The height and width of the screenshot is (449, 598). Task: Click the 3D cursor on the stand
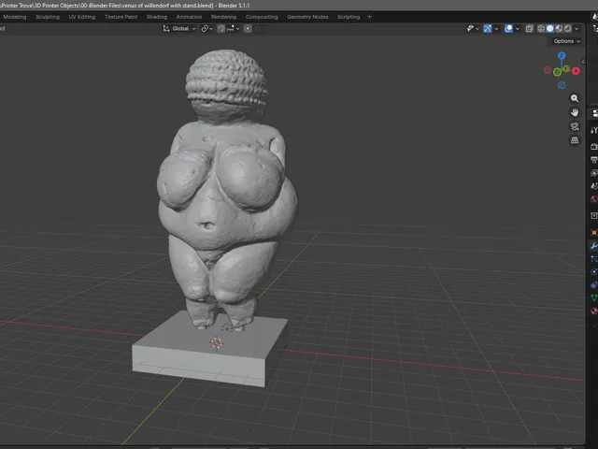pos(217,343)
